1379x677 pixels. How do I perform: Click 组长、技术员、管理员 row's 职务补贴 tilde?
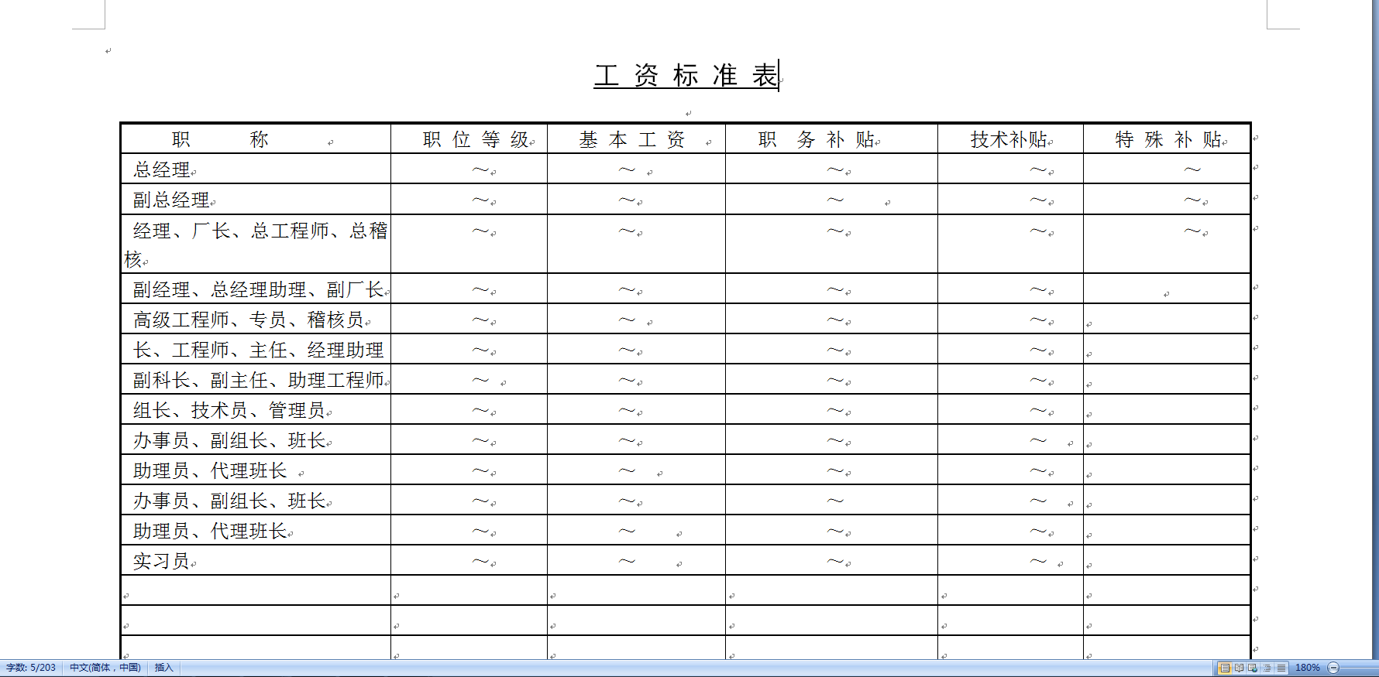coord(835,410)
